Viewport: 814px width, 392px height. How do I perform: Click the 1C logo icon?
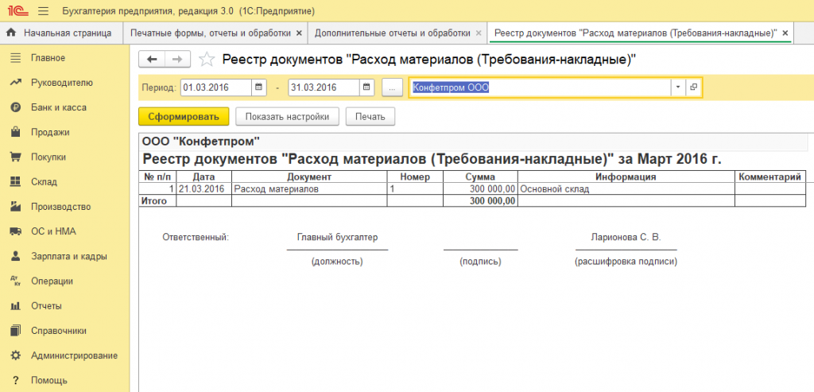click(17, 11)
